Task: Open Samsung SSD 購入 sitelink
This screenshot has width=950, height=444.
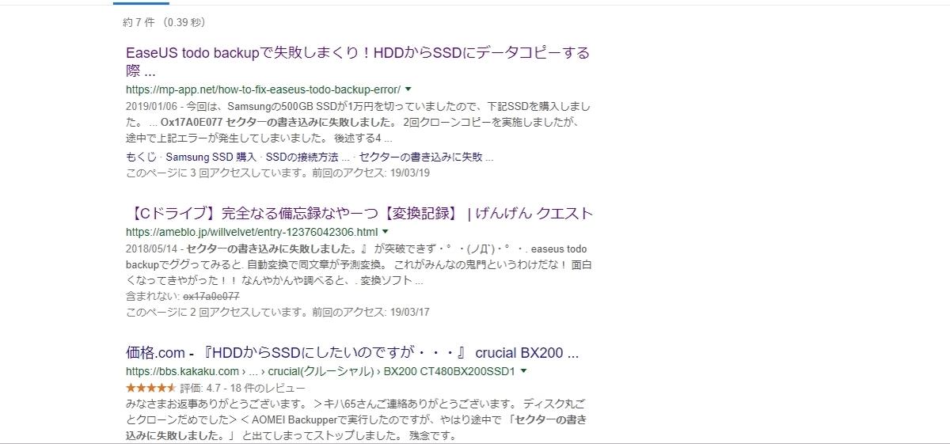Action: 211,157
